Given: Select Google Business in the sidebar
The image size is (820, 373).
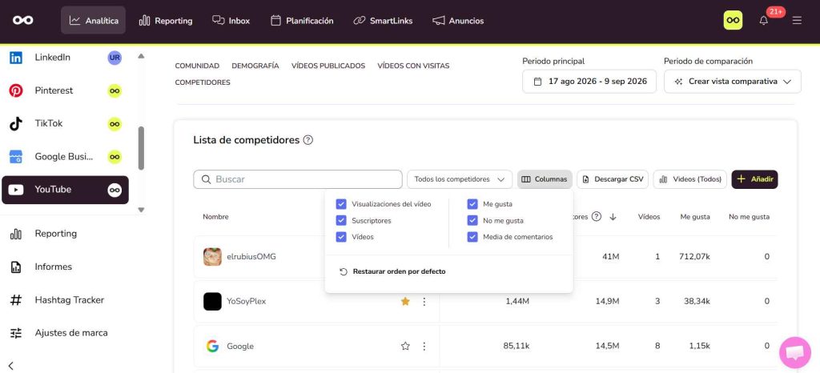Looking at the screenshot, I should pos(66,157).
